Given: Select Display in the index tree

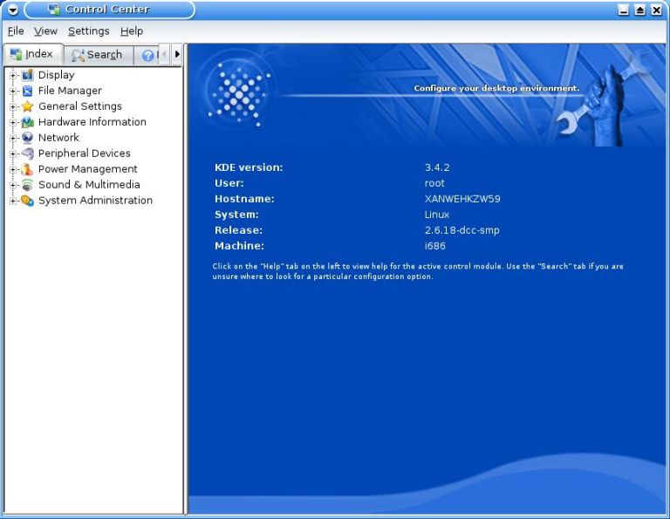Looking at the screenshot, I should coord(57,75).
